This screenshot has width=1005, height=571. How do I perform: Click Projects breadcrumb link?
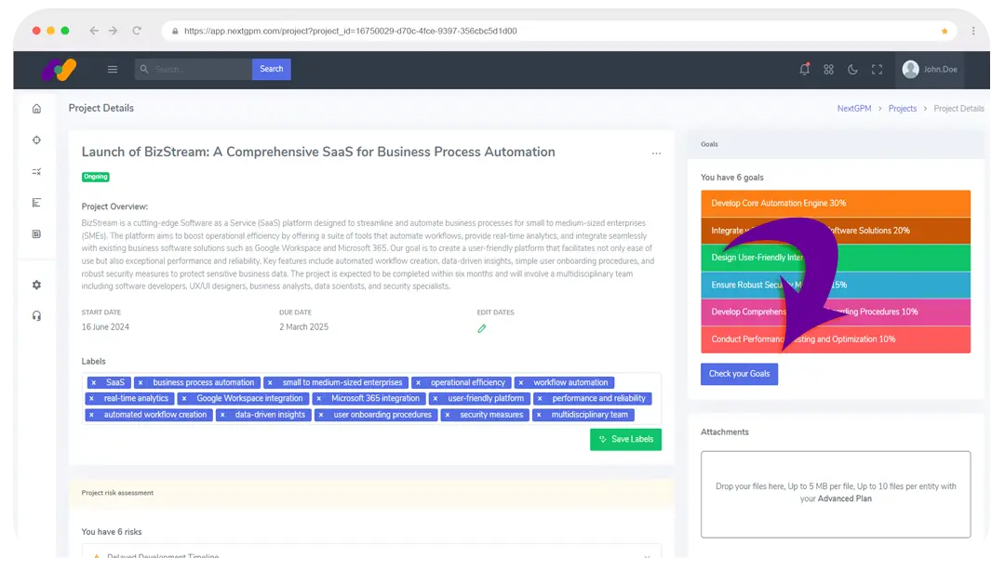(x=903, y=109)
